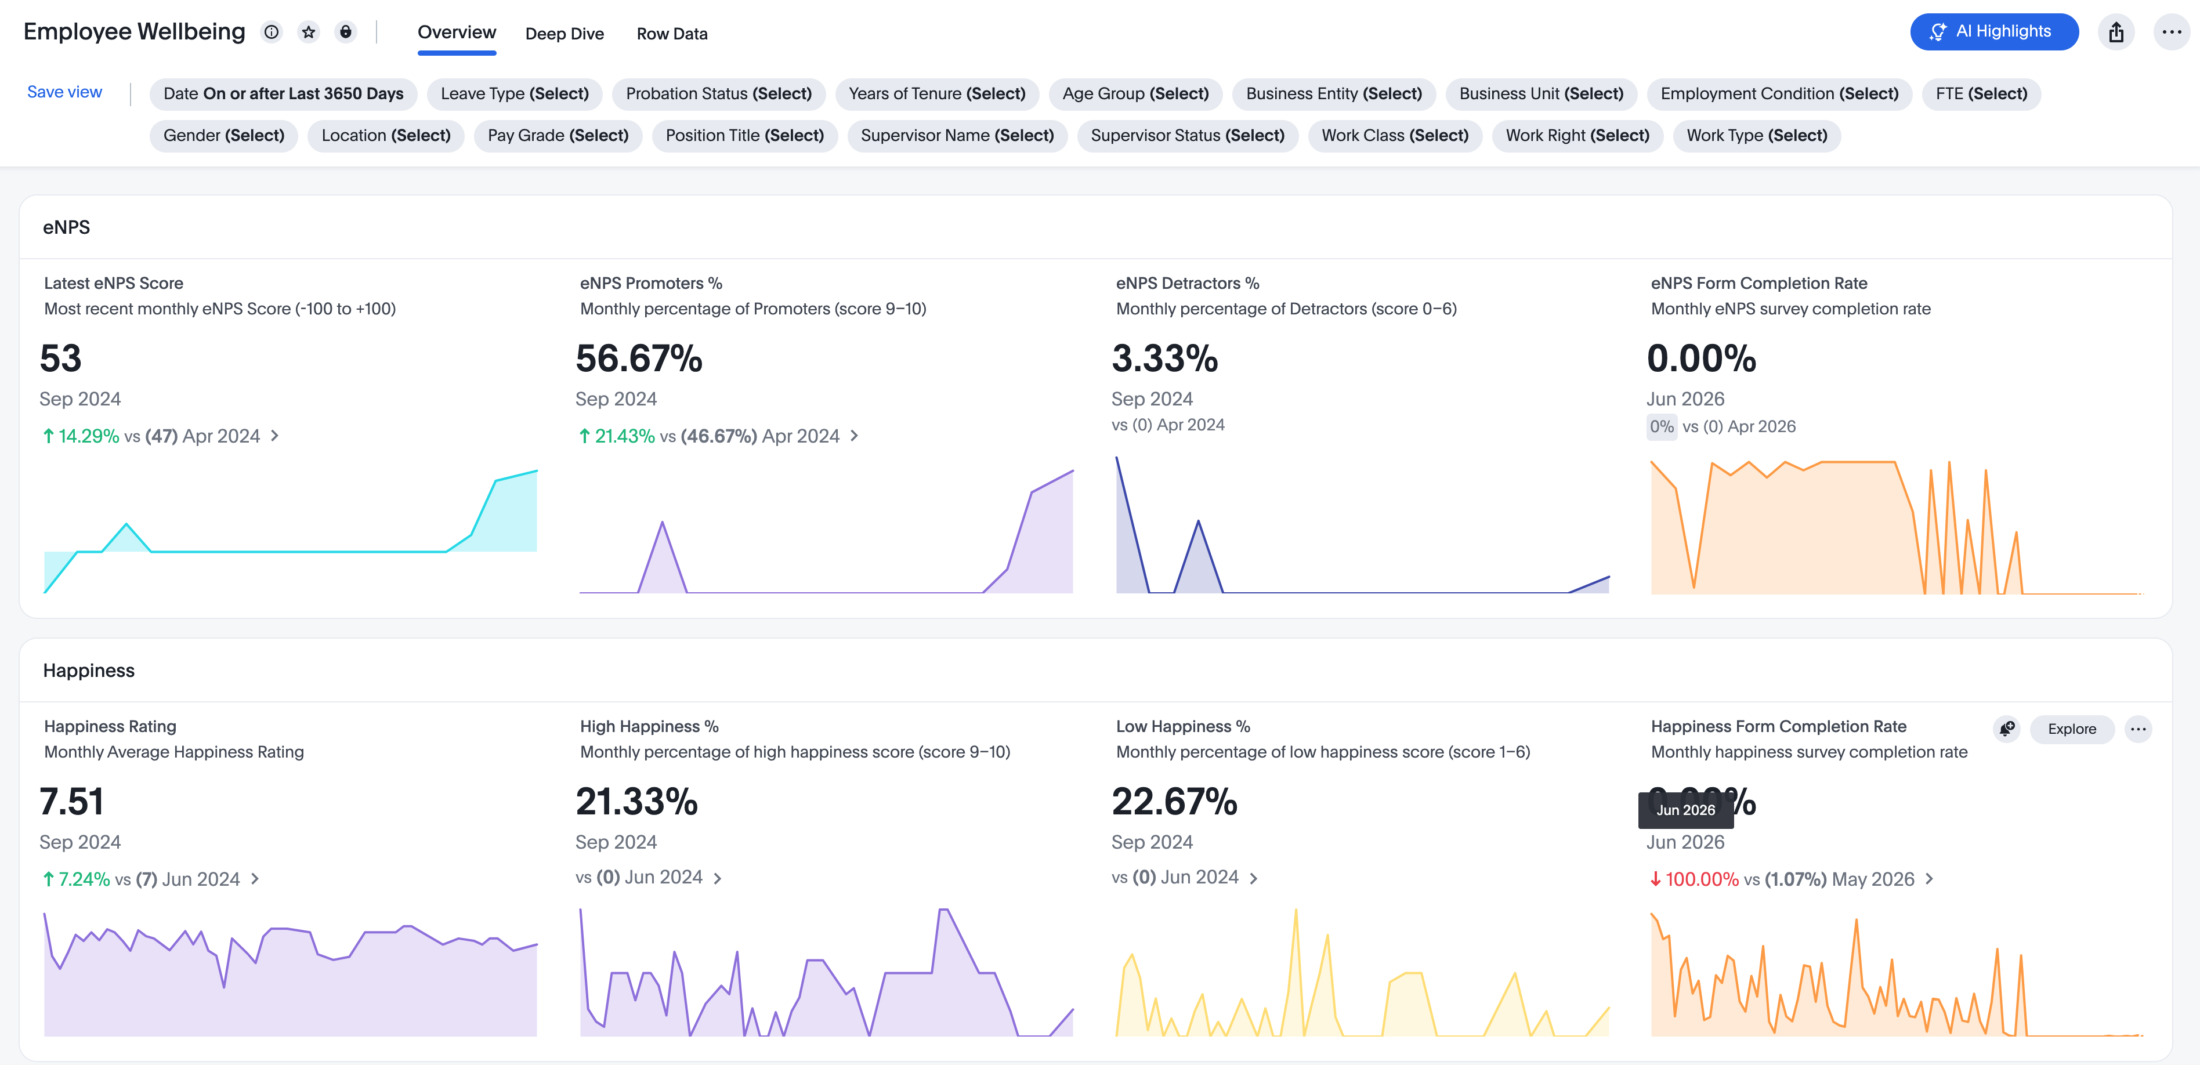Open the share/export icon at top right
This screenshot has height=1065, width=2200.
click(2115, 32)
